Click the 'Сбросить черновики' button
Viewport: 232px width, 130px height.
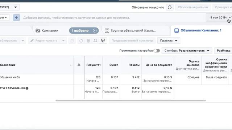pos(193,7)
